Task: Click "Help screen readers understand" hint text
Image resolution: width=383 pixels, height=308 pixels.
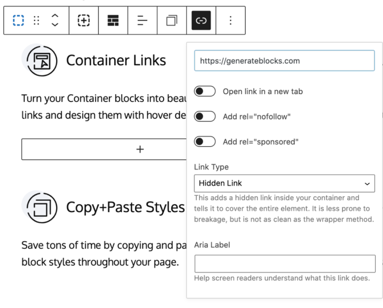Action: tap(282, 278)
